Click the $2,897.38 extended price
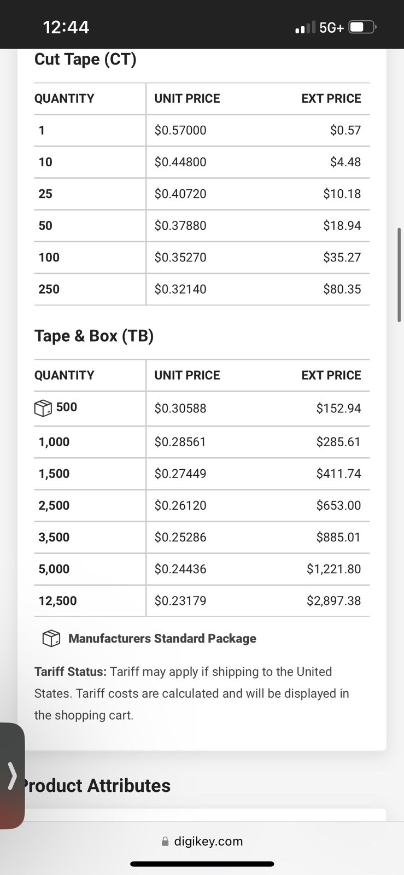The height and width of the screenshot is (875, 404). 333,601
